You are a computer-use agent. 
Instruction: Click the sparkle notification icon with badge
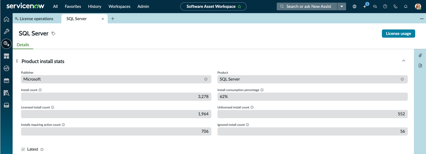tap(365, 6)
